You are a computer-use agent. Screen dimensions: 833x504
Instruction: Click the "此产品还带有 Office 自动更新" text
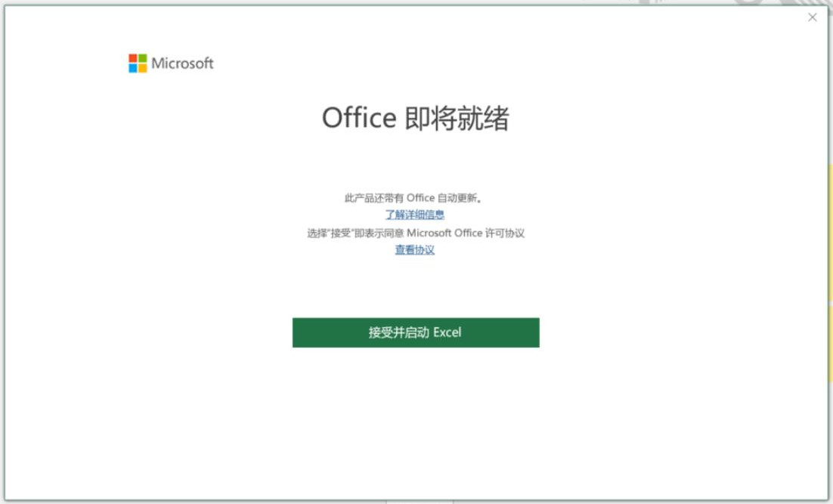(x=414, y=198)
